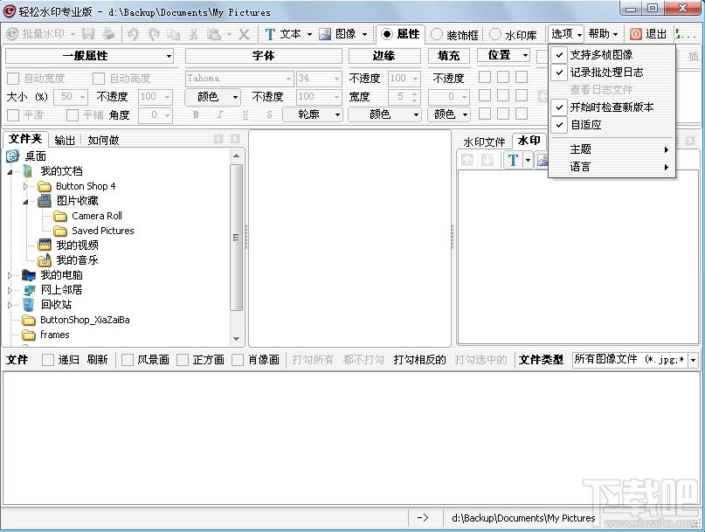Click the paste clipboard icon
Screen dimensions: 705x532
214,34
